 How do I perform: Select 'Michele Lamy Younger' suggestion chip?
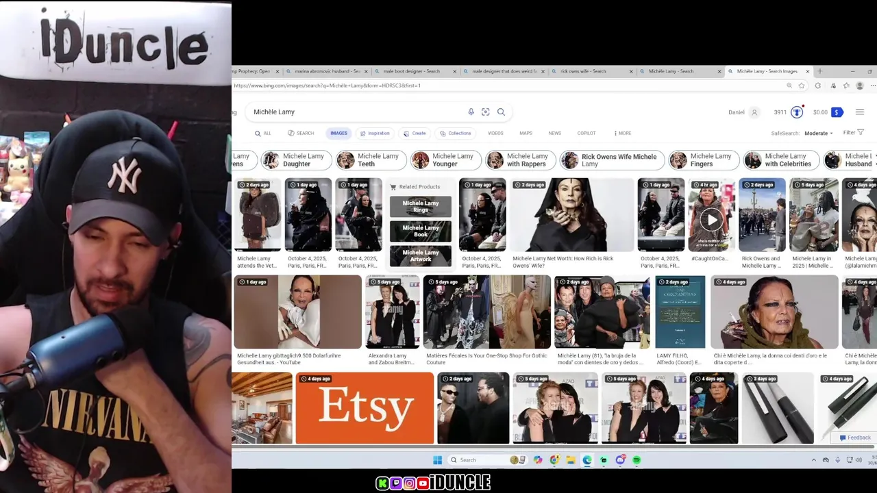[x=446, y=160]
